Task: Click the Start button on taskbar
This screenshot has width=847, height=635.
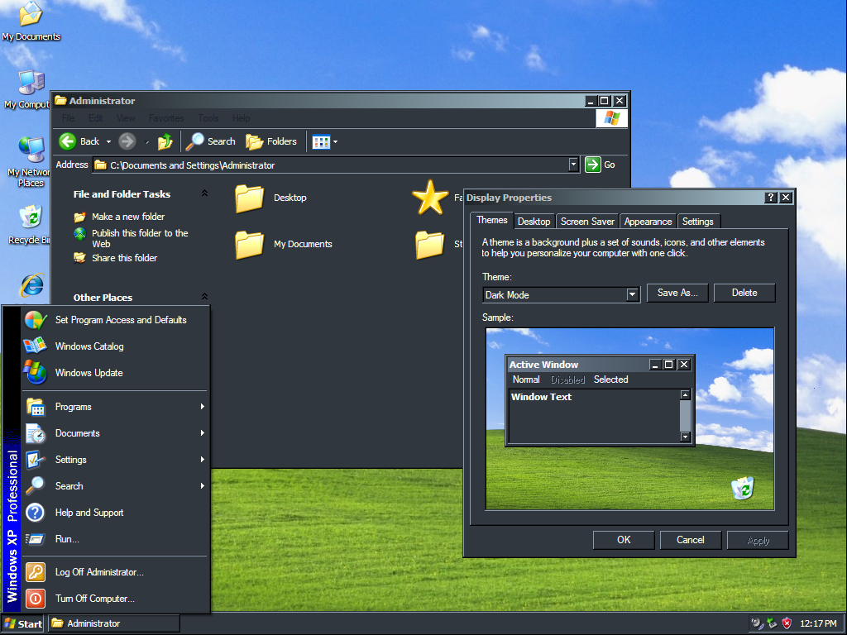Action: click(23, 624)
